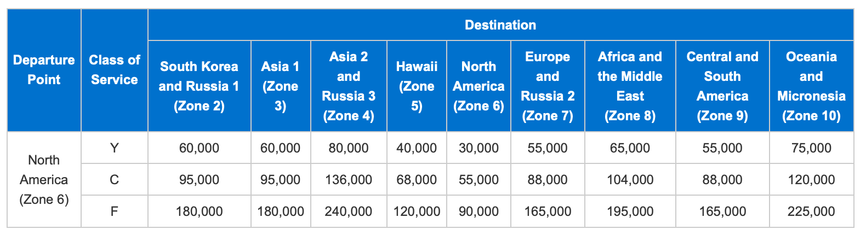The image size is (866, 235).
Task: Select the C class row label
Action: click(x=114, y=179)
